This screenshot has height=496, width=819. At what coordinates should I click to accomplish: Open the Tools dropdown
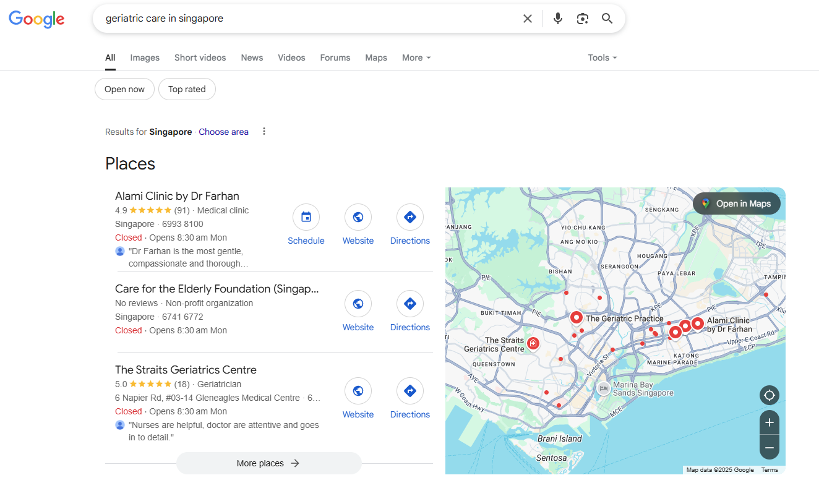point(602,58)
